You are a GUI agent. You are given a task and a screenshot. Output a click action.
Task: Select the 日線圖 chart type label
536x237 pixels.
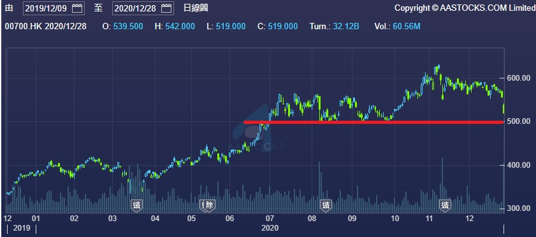(196, 8)
